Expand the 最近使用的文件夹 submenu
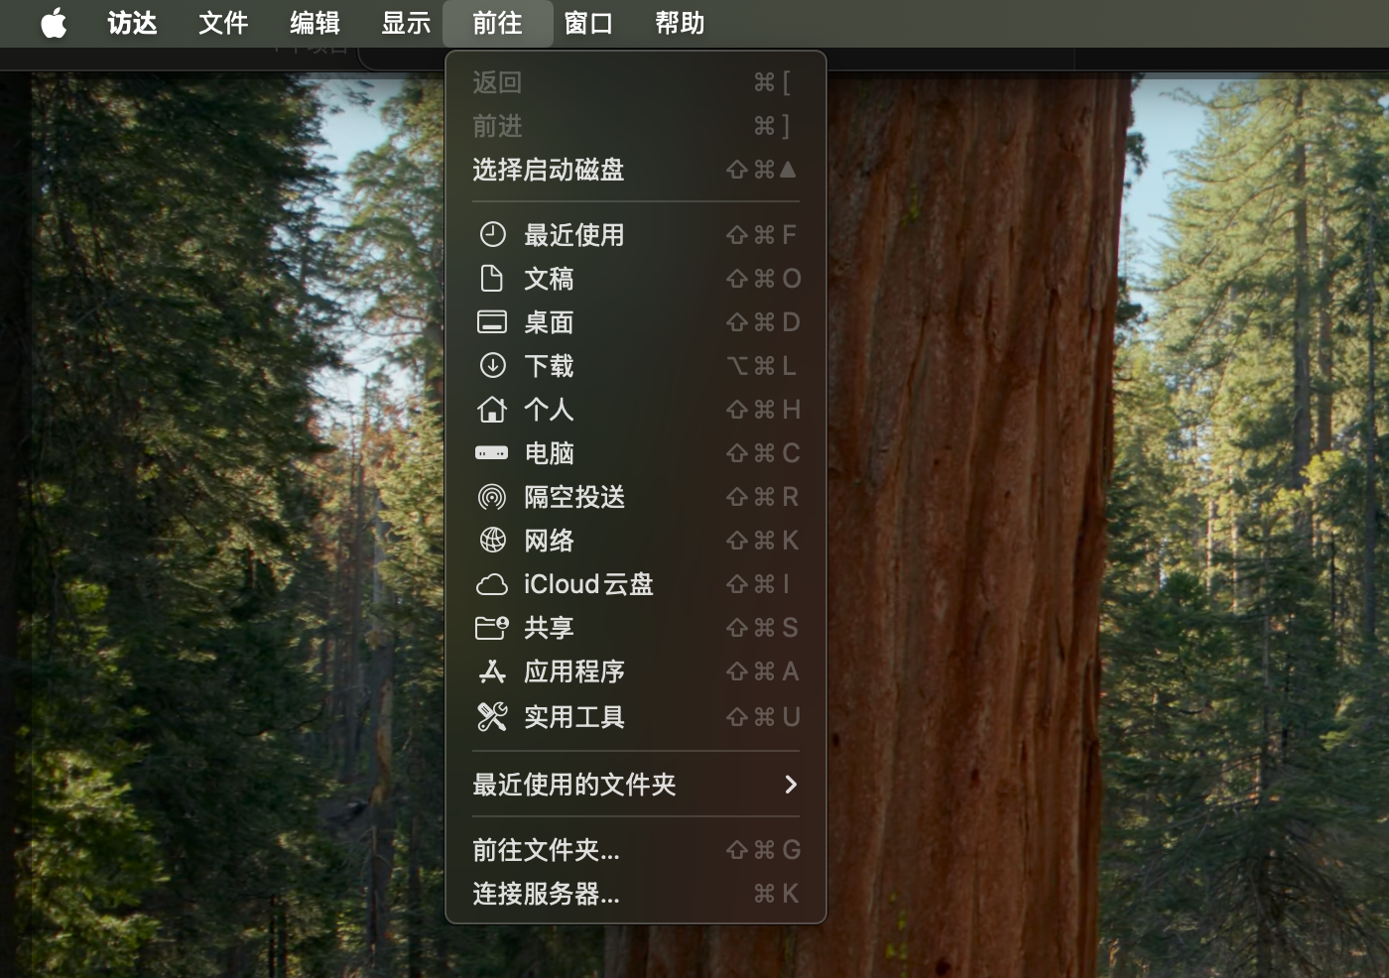This screenshot has width=1389, height=978. pyautogui.click(x=635, y=785)
